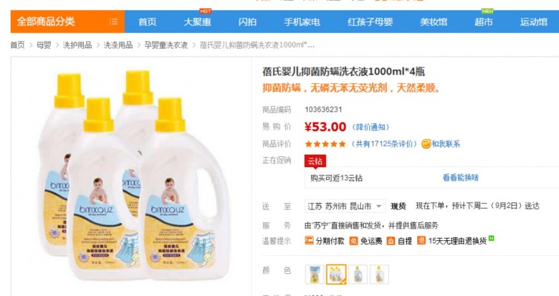Image resolution: width=559 pixels, height=296 pixels.
Task: Select the four-bottle color option thumbnail
Action: click(336, 274)
